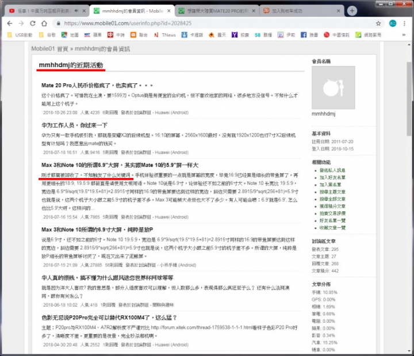Expand the bookmarks overflow chevron

404,35
